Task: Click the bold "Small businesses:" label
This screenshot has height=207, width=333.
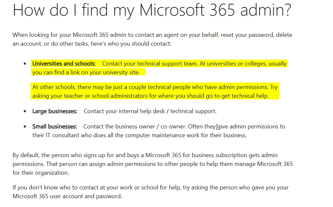Action: point(55,126)
